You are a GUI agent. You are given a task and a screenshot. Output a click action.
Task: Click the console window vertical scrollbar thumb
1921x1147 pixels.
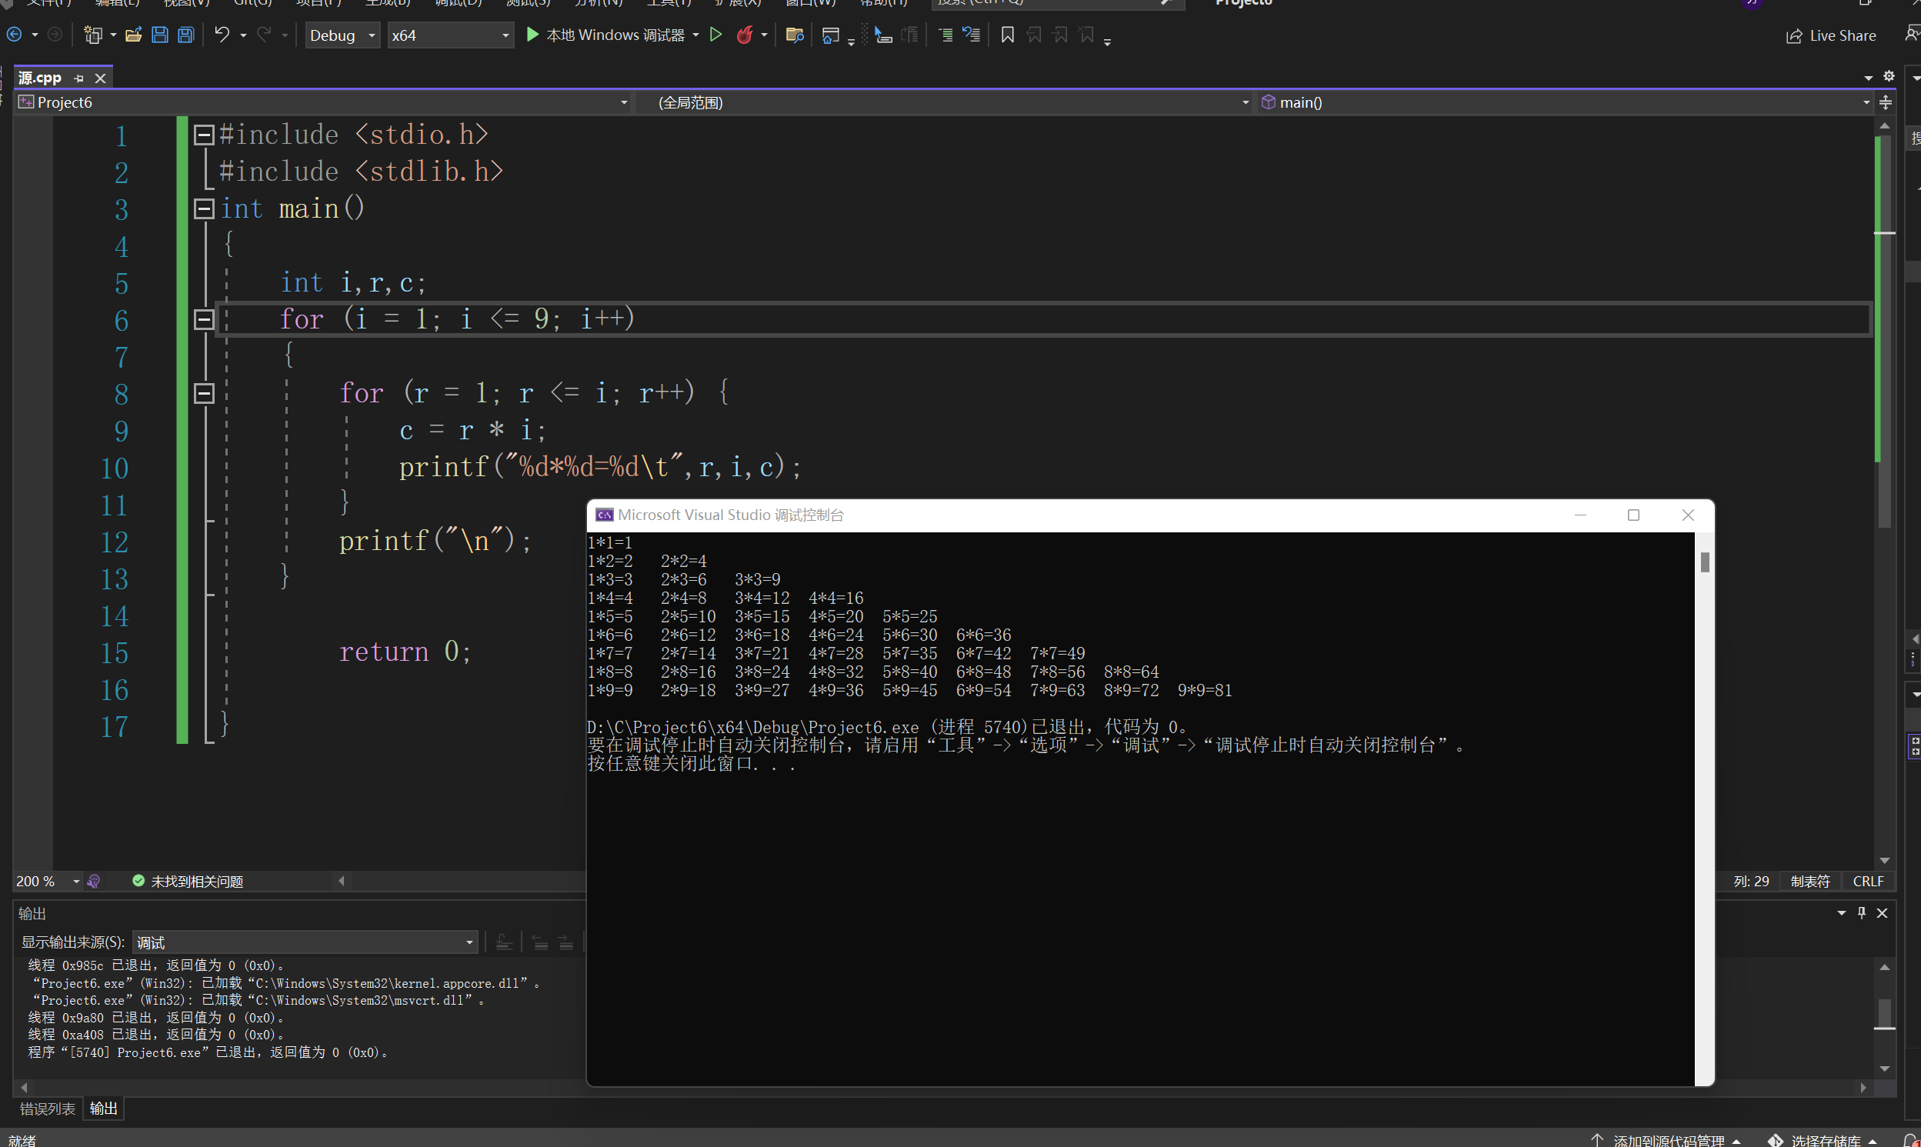(1705, 562)
